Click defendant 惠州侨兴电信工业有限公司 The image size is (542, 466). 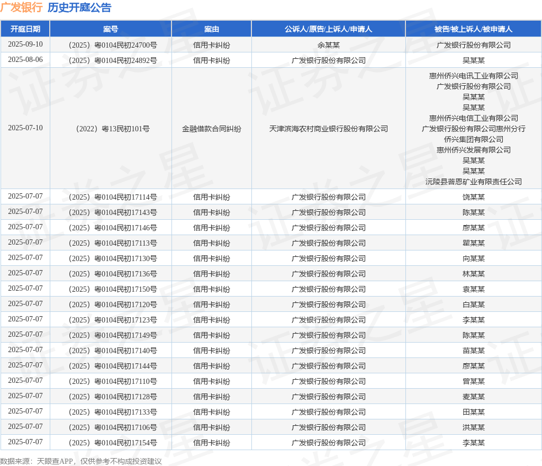coord(474,118)
